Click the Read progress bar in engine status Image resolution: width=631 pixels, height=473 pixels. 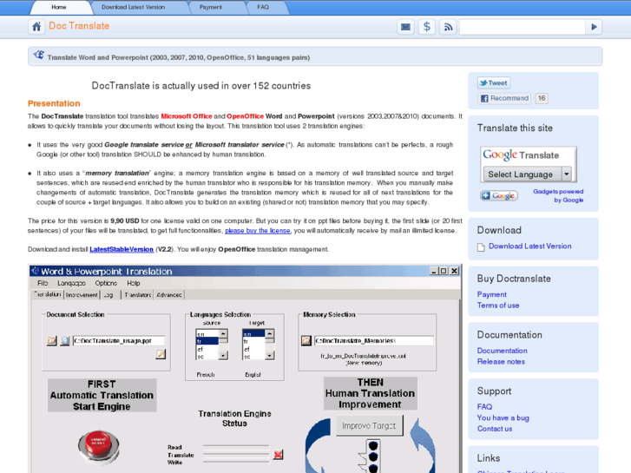tap(236, 447)
